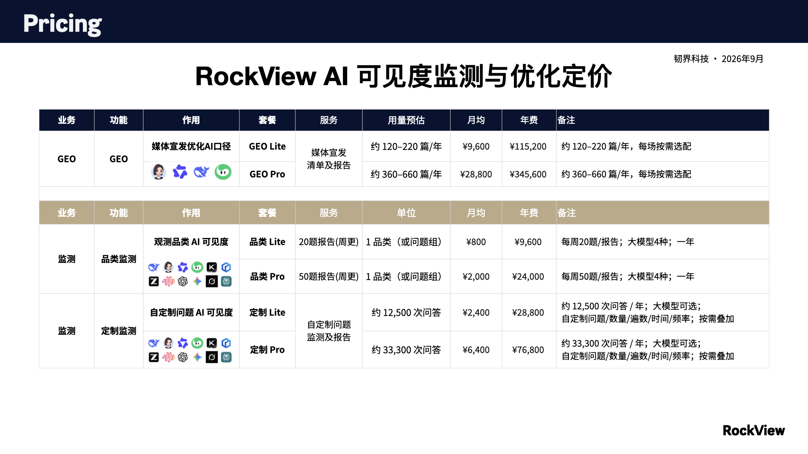Click the DeepSeek whale icon in 品类监测 row
808x454 pixels.
[154, 267]
